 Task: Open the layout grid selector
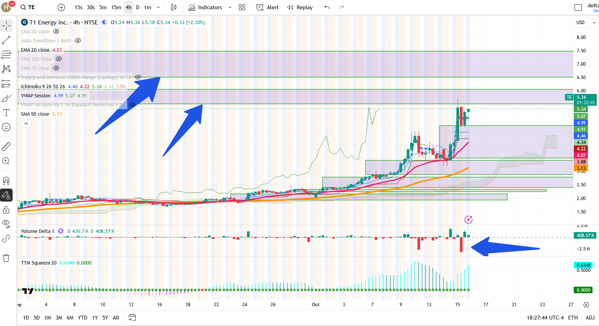tap(242, 7)
